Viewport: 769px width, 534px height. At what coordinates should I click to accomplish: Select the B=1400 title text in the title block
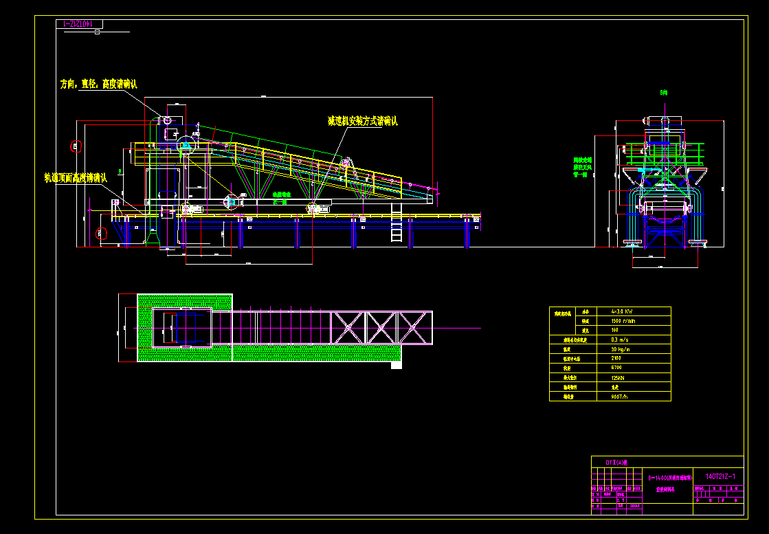coord(669,478)
